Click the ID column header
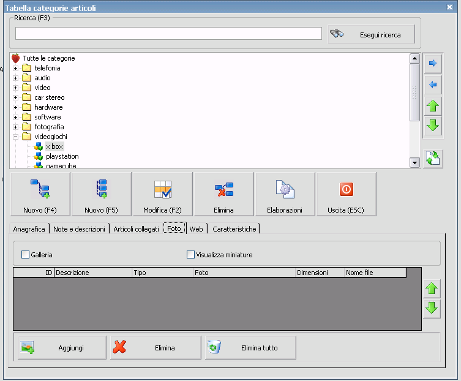 pos(34,273)
